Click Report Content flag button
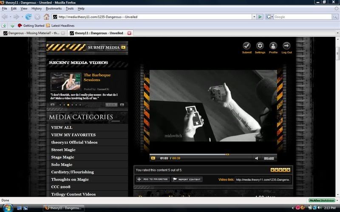 187,179
